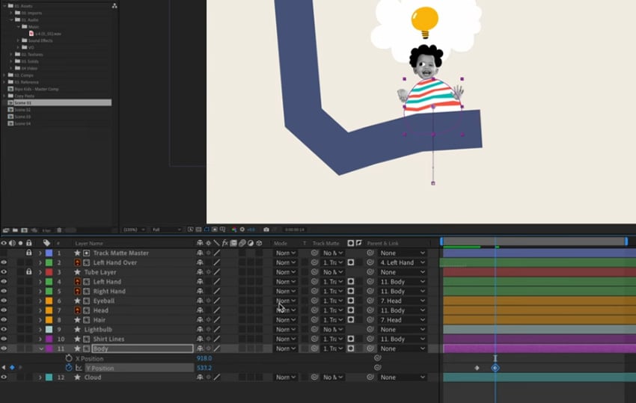This screenshot has width=636, height=403.
Task: Select the earlier Y Position keyframe in timeline
Action: (477, 368)
